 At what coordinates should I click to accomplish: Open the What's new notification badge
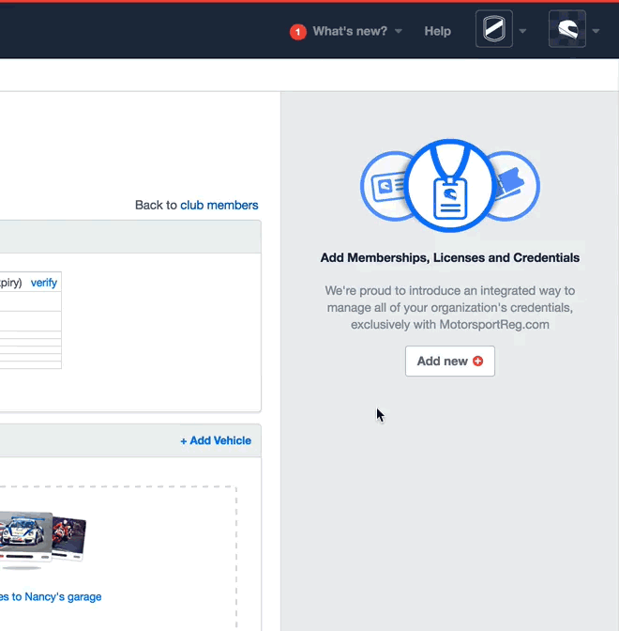point(298,32)
